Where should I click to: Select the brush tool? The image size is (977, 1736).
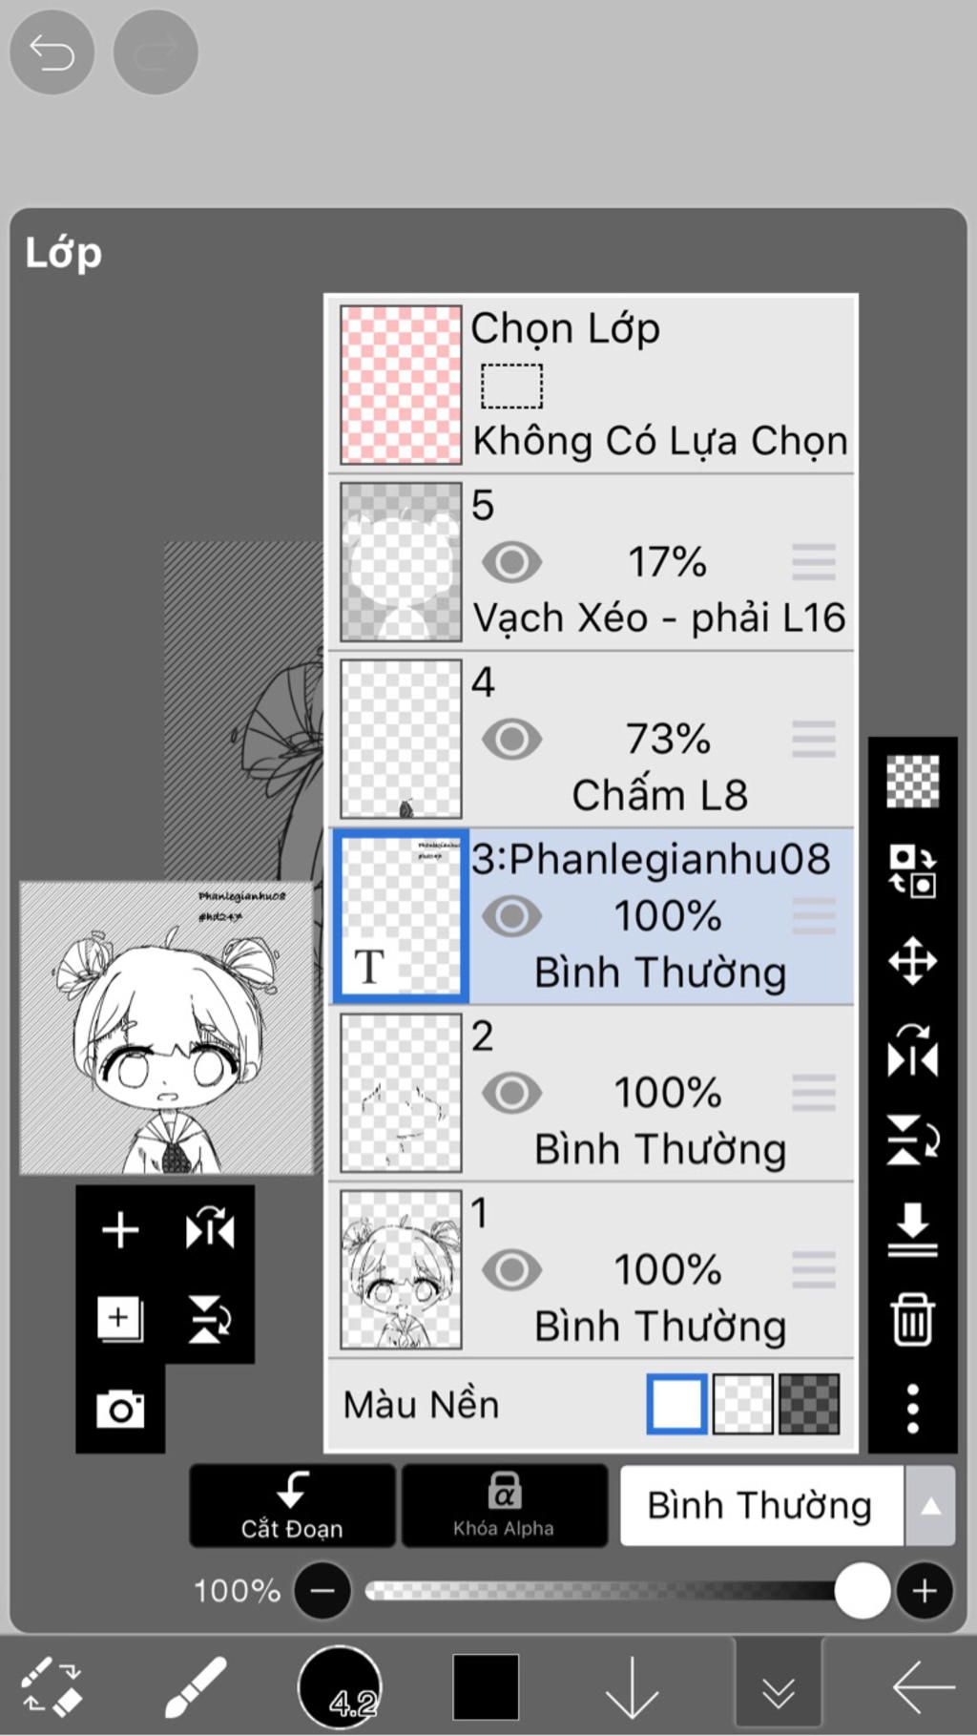tap(196, 1686)
